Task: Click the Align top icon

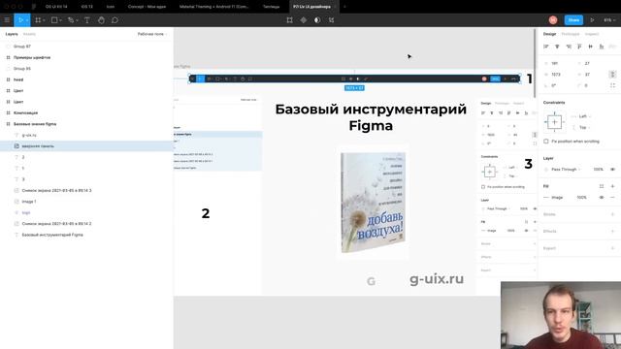Action: (579, 47)
